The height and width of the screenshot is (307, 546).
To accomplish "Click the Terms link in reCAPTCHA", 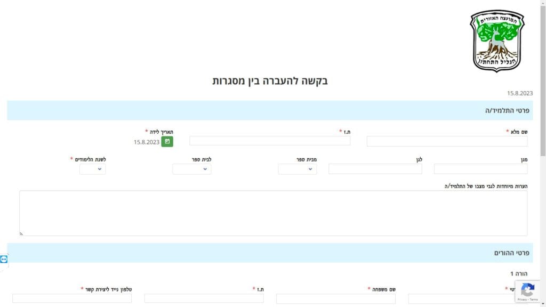I will pyautogui.click(x=533, y=300).
